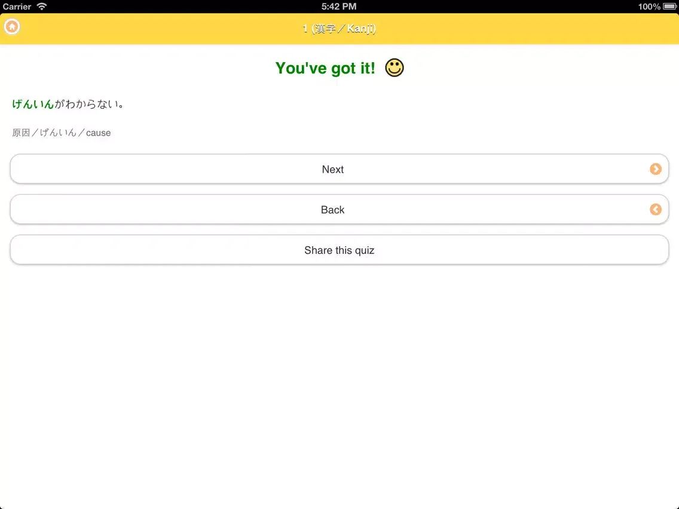Tap the 100% battery percentage

pyautogui.click(x=649, y=7)
